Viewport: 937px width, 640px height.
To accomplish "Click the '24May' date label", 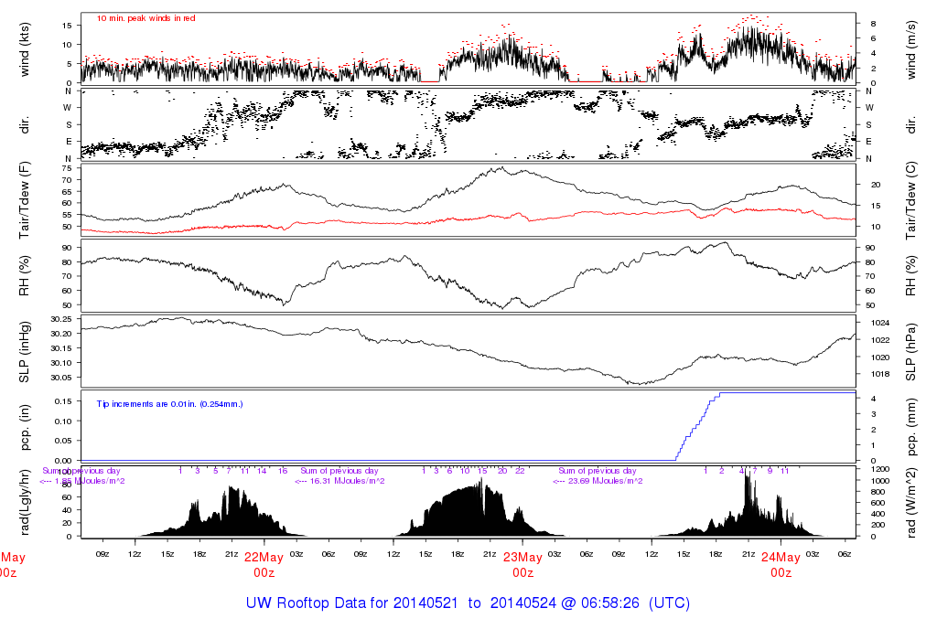I will point(781,557).
